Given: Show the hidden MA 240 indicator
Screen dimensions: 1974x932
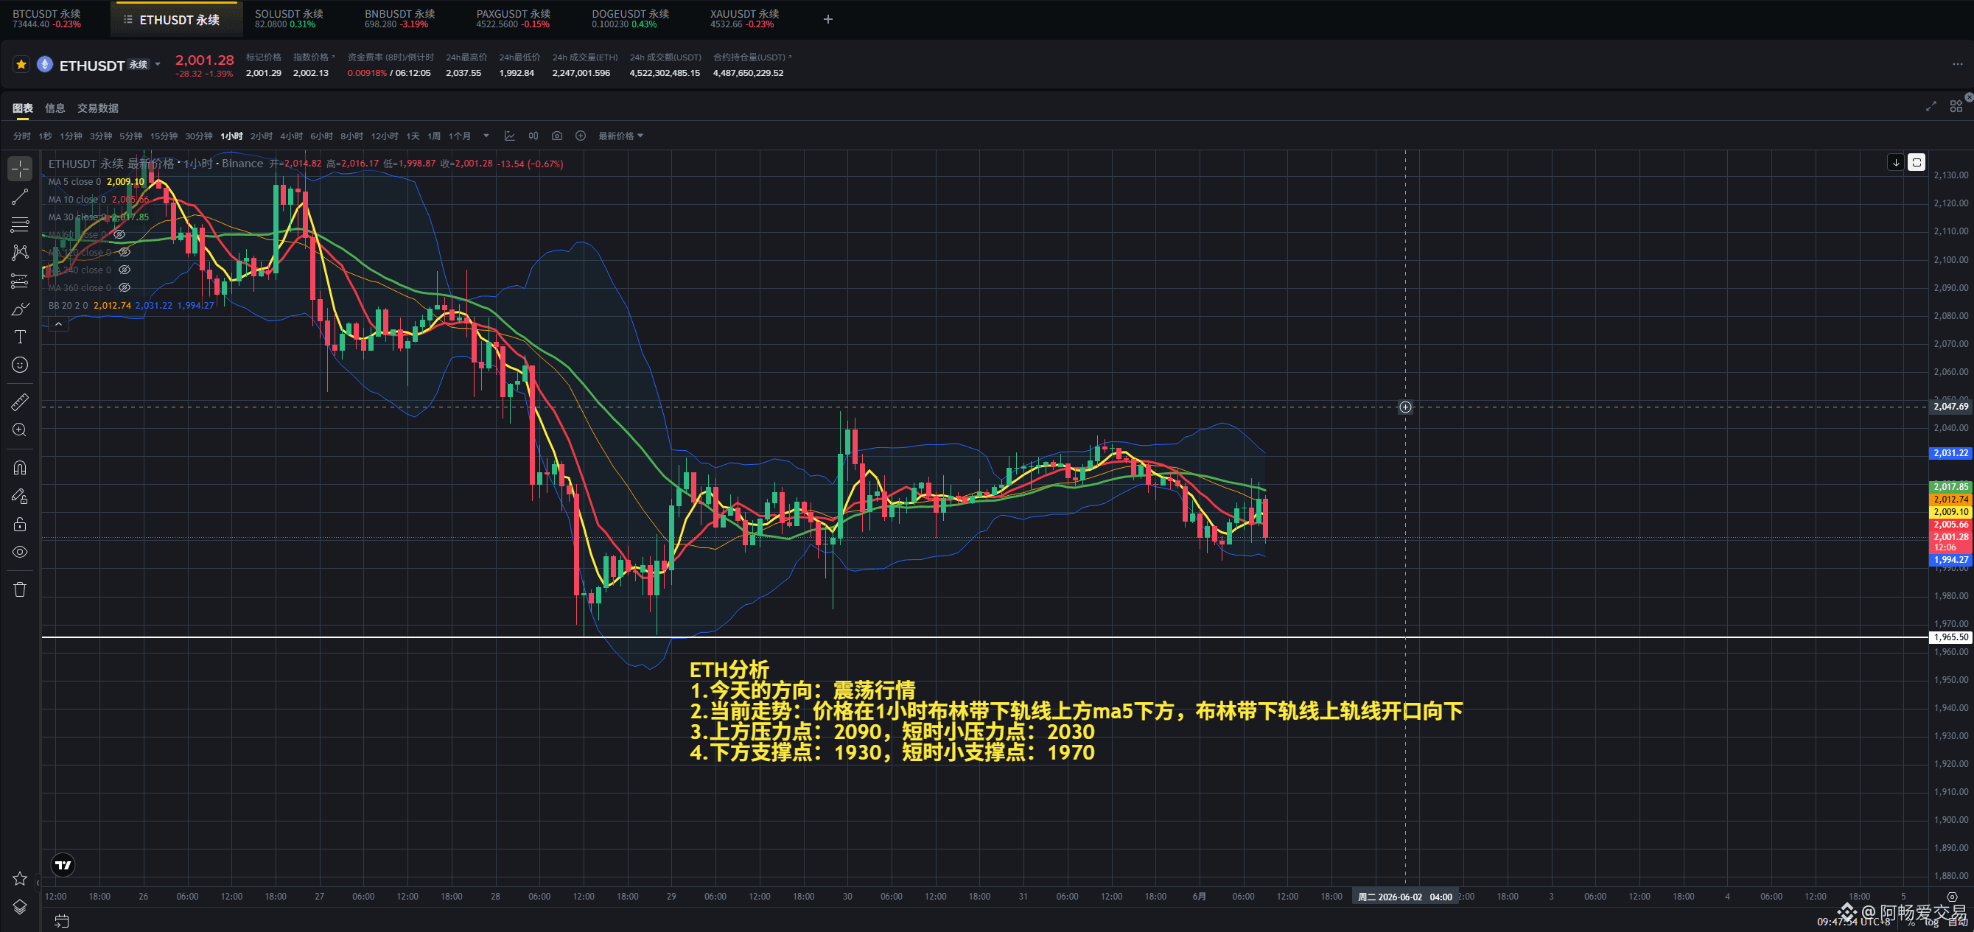Looking at the screenshot, I should tap(124, 270).
